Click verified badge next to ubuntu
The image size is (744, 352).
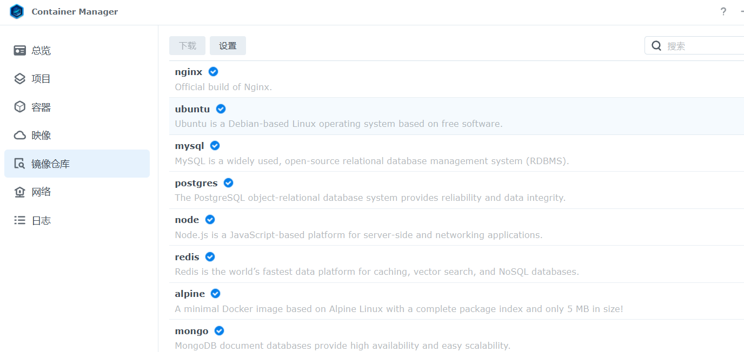(x=221, y=109)
